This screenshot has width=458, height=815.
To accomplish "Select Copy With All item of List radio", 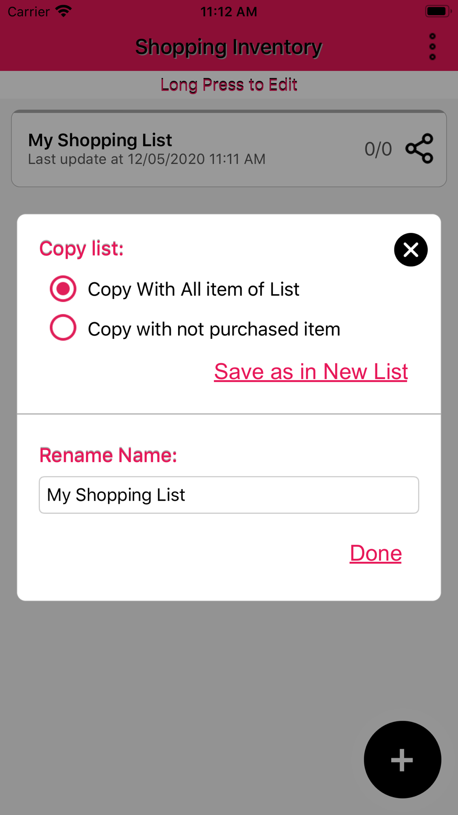I will click(x=63, y=289).
